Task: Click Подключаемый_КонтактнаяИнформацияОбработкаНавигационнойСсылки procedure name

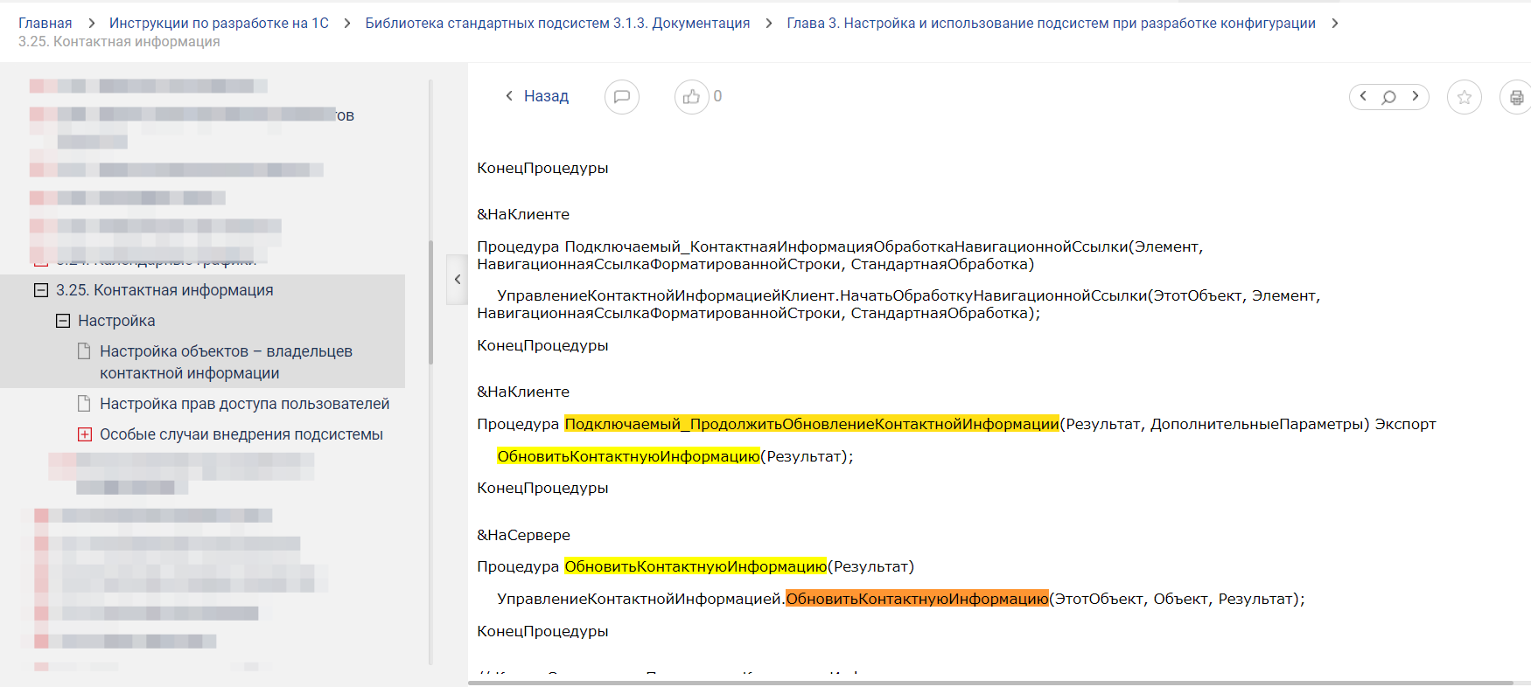Action: pyautogui.click(x=846, y=246)
